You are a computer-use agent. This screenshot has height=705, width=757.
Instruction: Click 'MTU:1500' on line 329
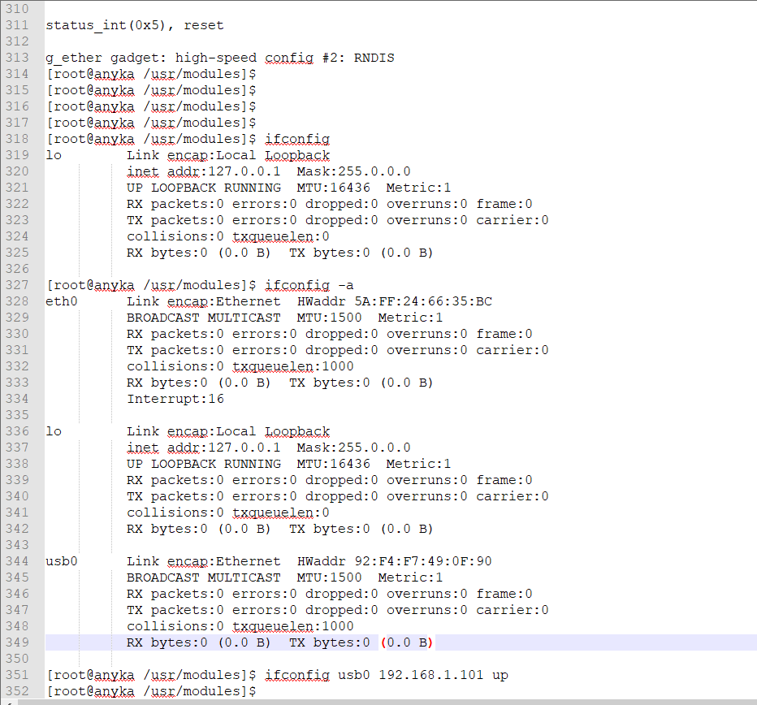click(330, 318)
